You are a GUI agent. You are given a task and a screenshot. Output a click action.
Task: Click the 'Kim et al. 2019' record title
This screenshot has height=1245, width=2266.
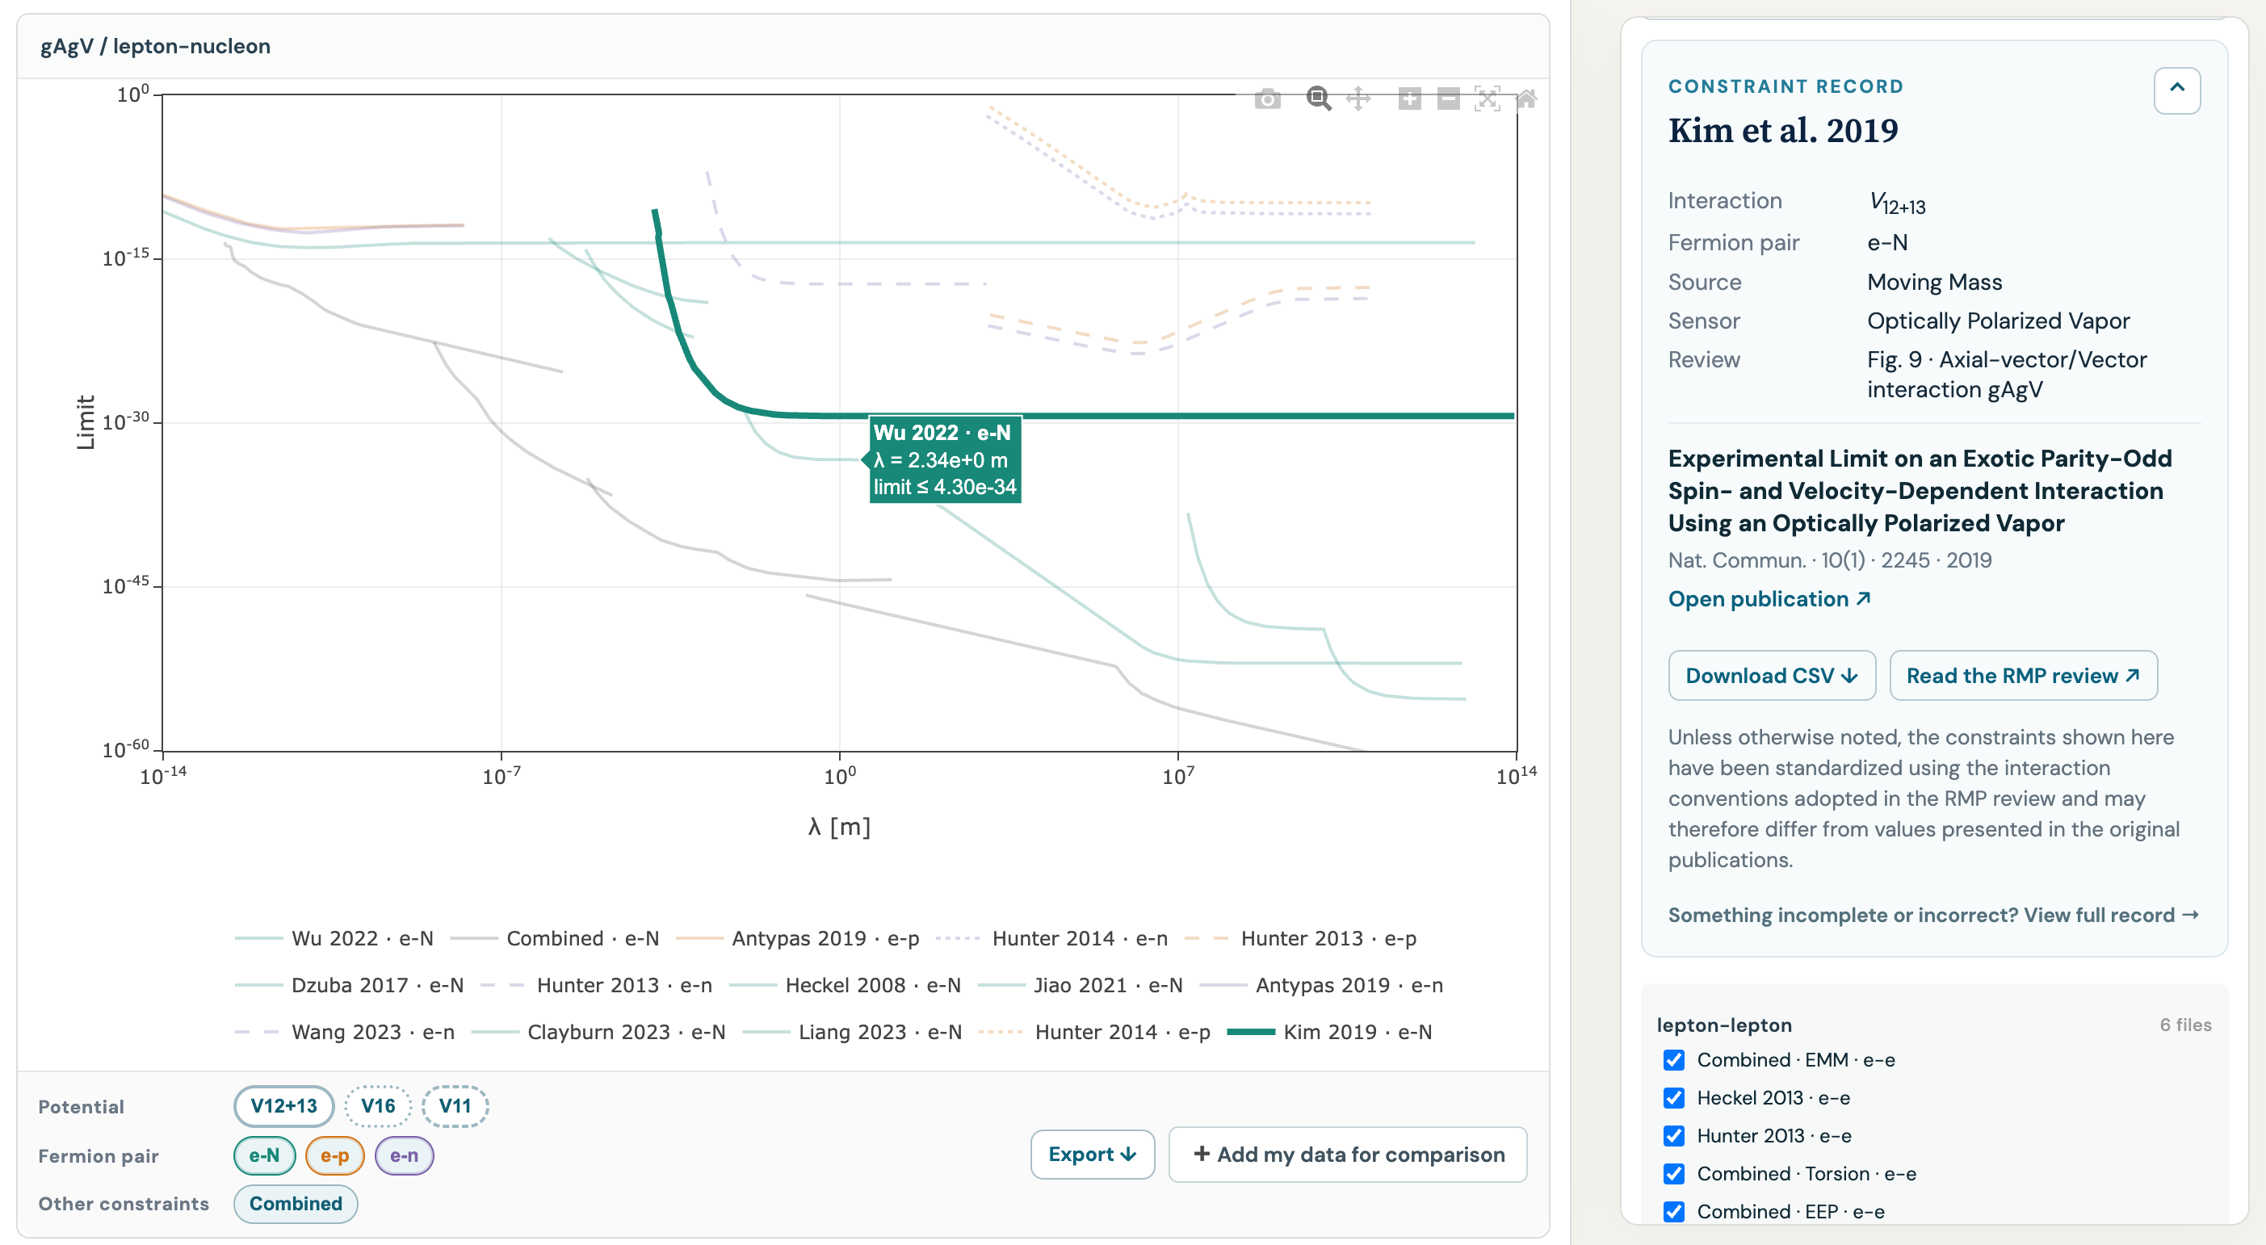click(x=1783, y=130)
